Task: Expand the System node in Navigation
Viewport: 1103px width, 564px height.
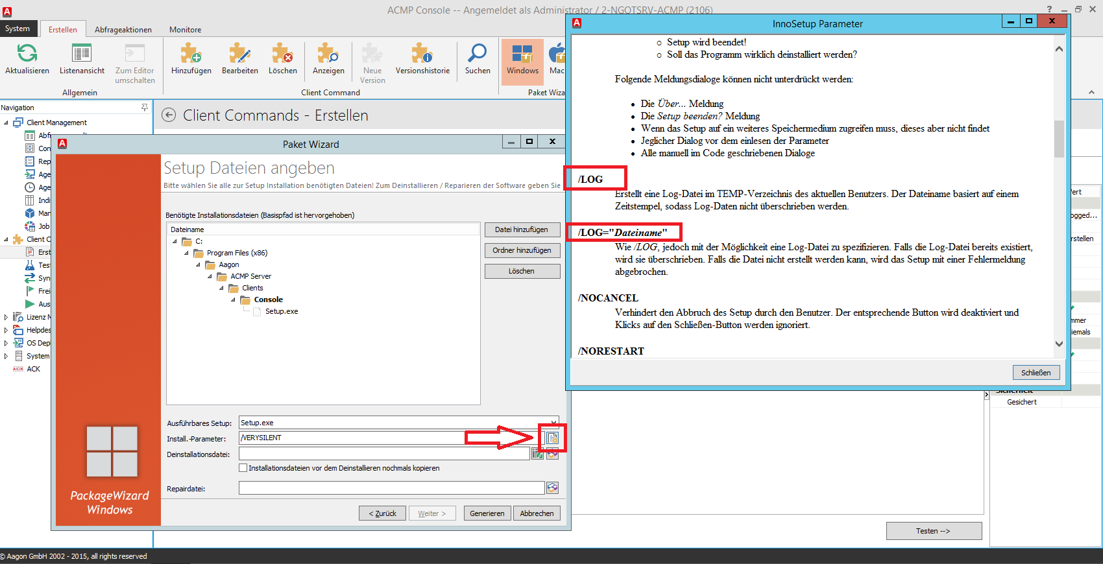Action: click(6, 356)
